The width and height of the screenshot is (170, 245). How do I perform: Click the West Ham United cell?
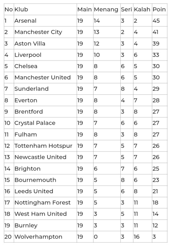[x=40, y=214]
